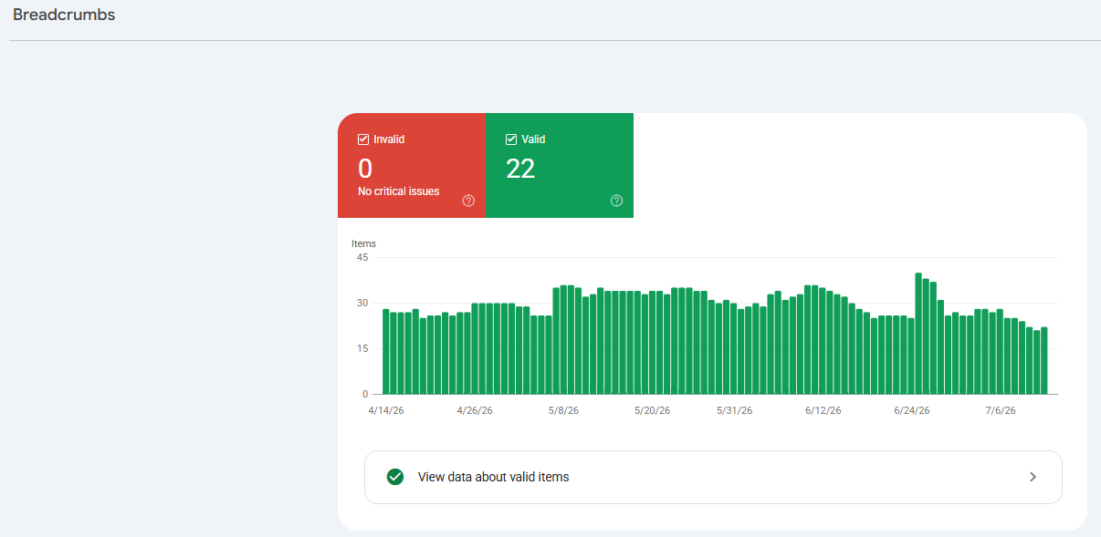Click the 6/12/26 date label
Image resolution: width=1101 pixels, height=537 pixels.
pos(823,410)
